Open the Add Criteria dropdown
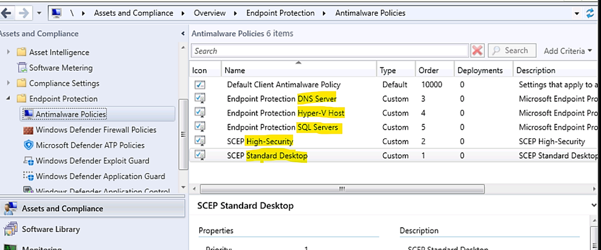Image resolution: width=601 pixels, height=250 pixels. pos(567,51)
